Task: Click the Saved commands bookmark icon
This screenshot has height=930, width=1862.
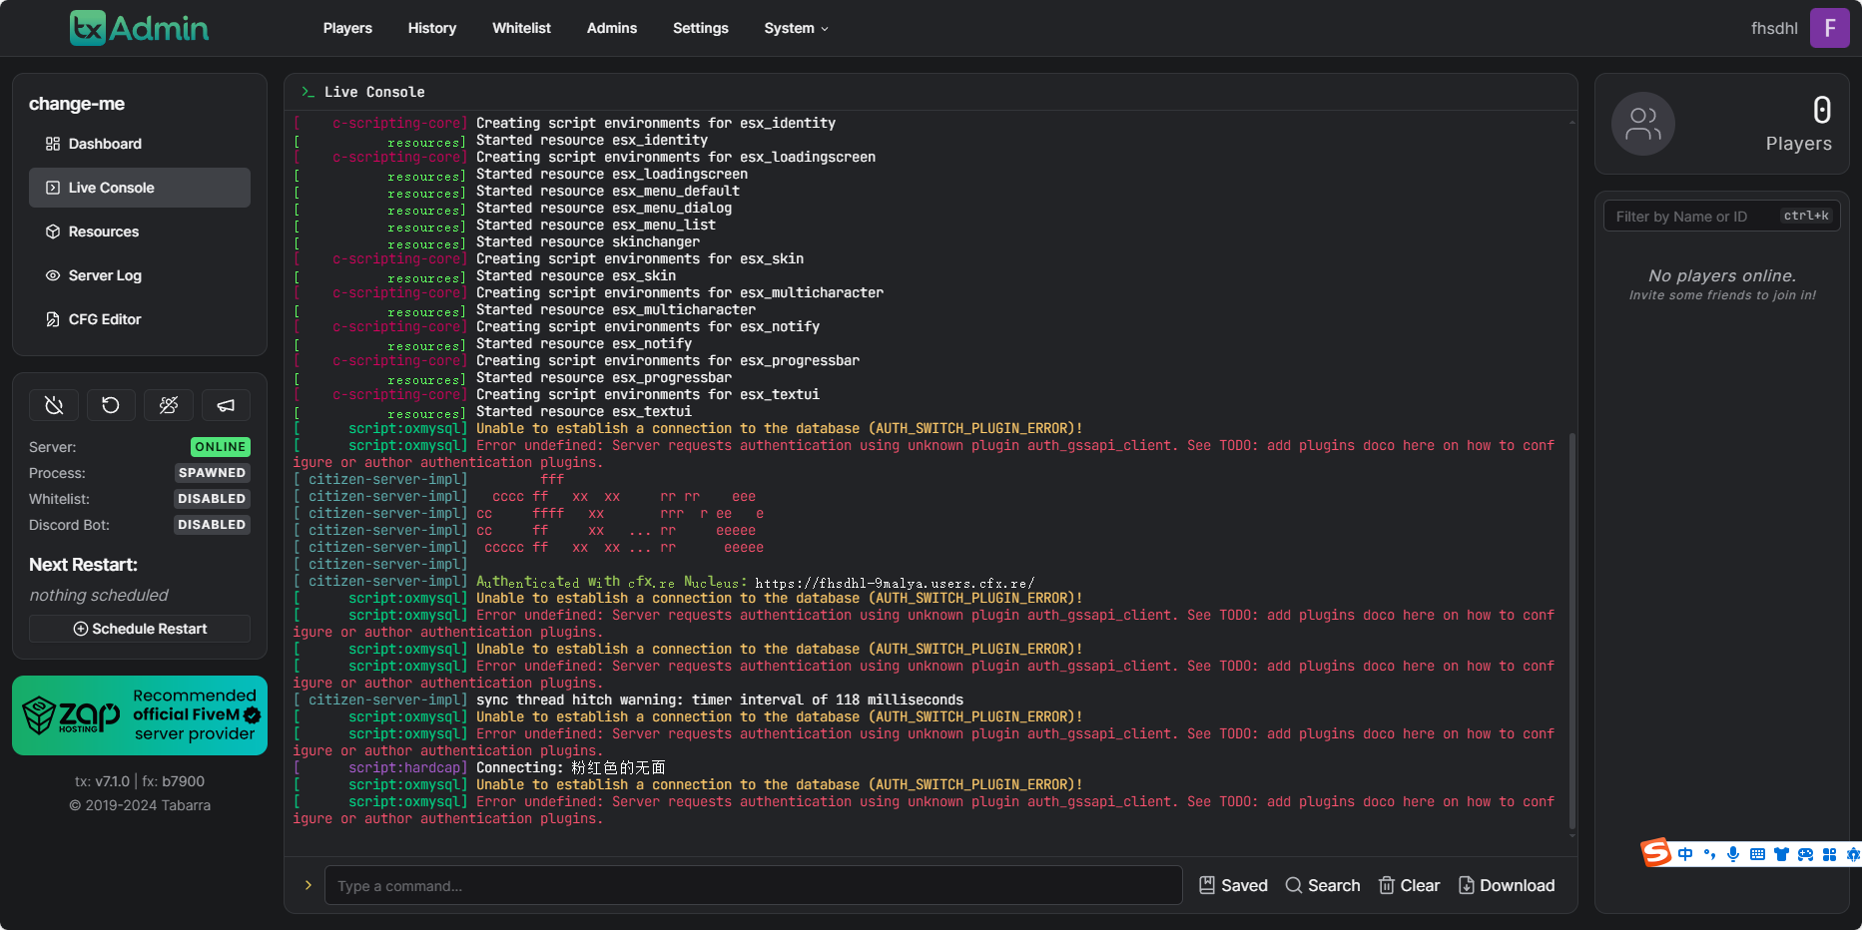Action: pos(1207,885)
